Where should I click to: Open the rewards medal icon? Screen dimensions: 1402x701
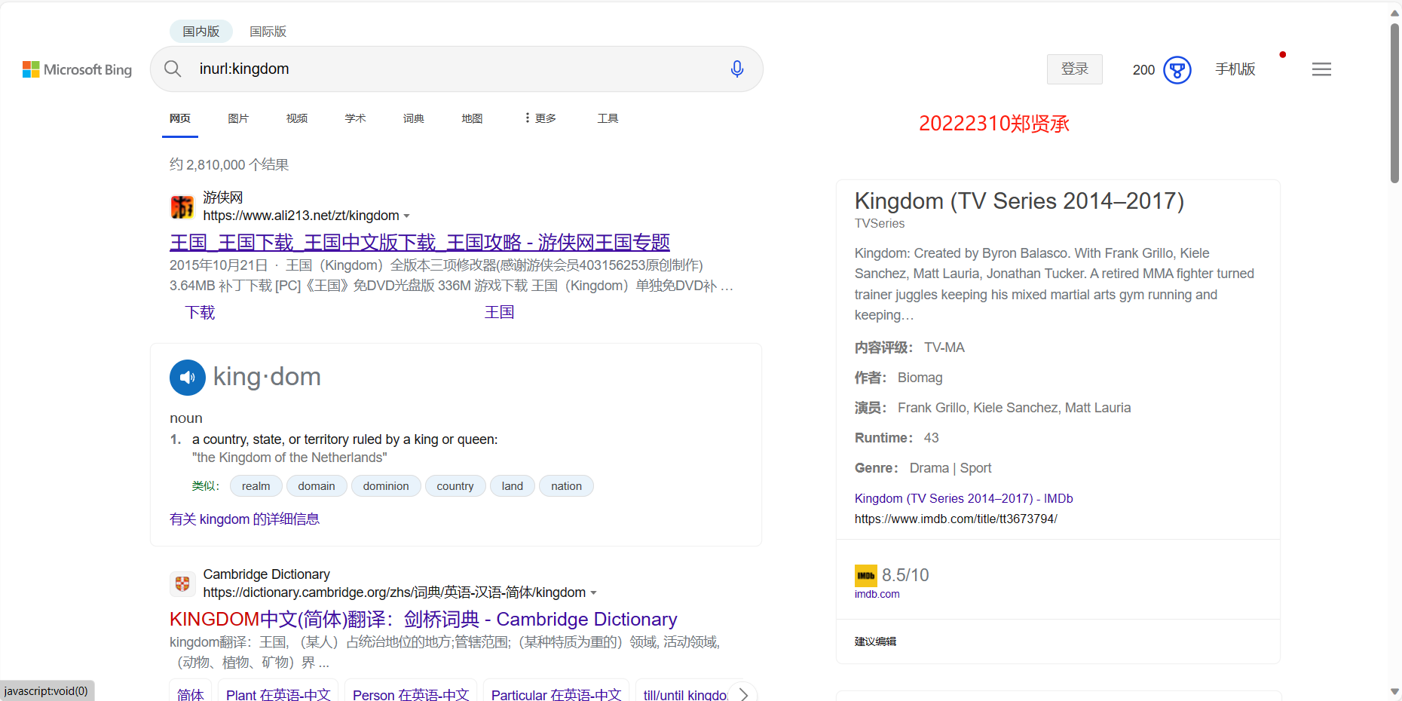click(1177, 69)
